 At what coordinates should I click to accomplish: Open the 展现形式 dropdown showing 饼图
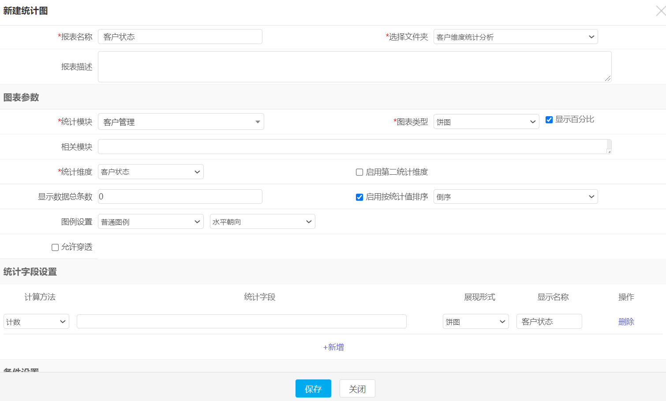tap(475, 321)
